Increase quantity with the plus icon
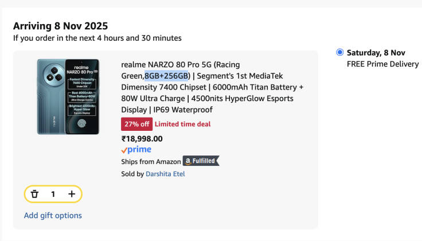This screenshot has height=241, width=422. pos(72,194)
